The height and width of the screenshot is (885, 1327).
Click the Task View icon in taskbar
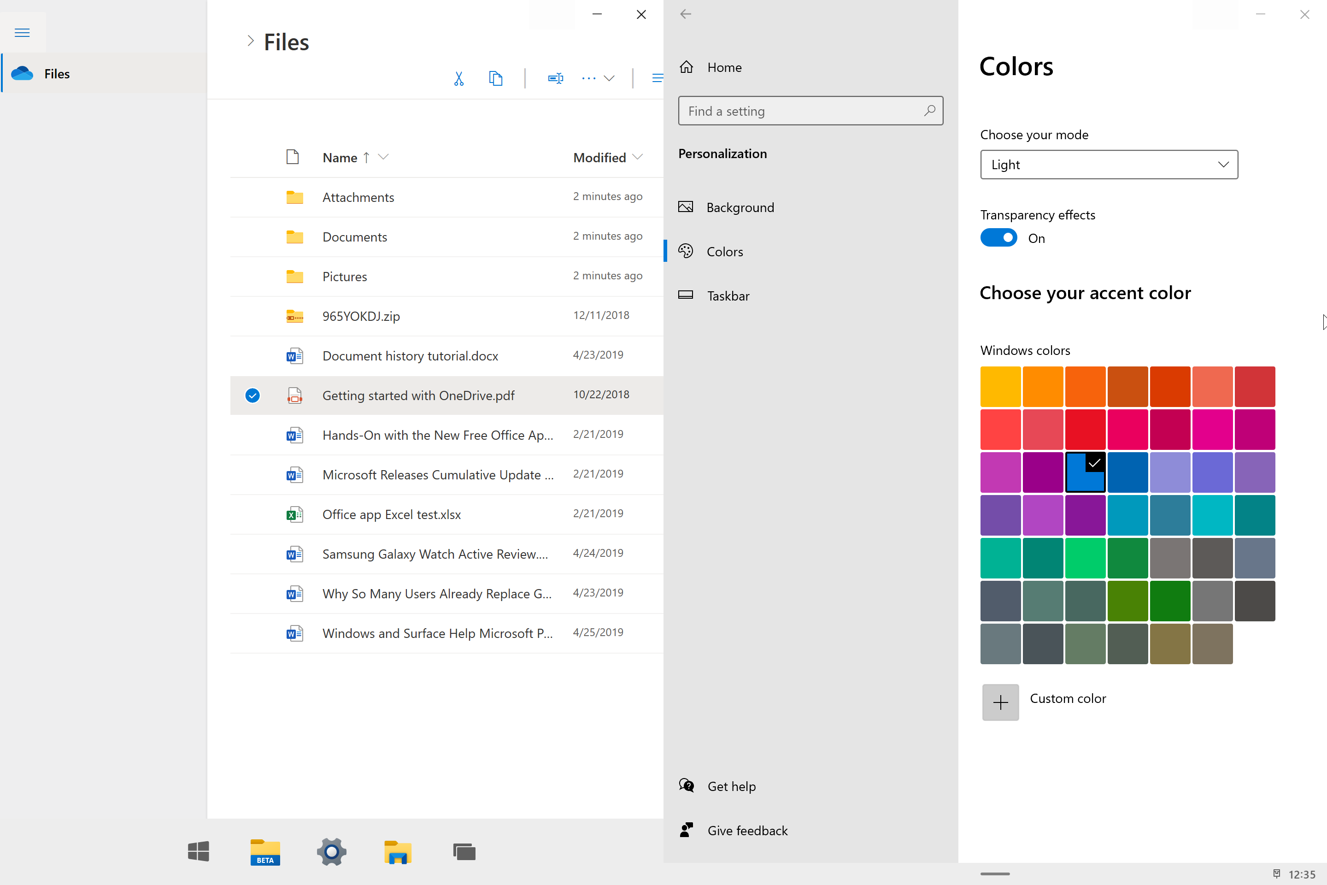click(464, 852)
